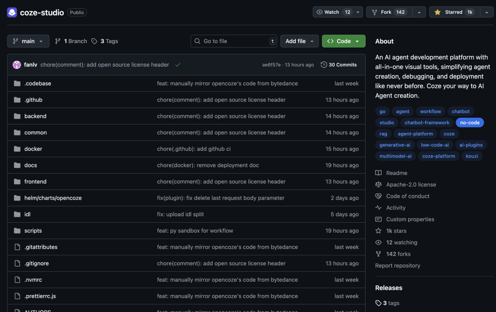Viewport: 496px width, 312px height.
Task: Select the highlighted no-code topic tag
Action: tap(470, 122)
